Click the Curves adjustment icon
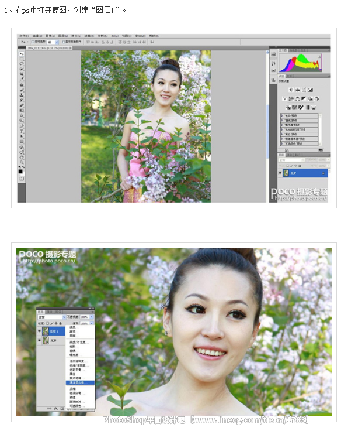This screenshot has height=431, width=341. (x=304, y=90)
